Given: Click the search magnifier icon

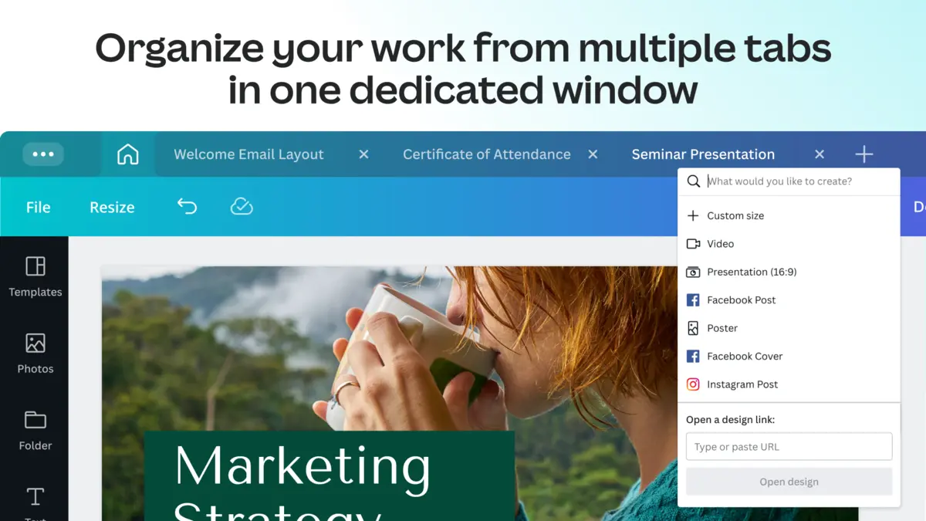Looking at the screenshot, I should 693,181.
